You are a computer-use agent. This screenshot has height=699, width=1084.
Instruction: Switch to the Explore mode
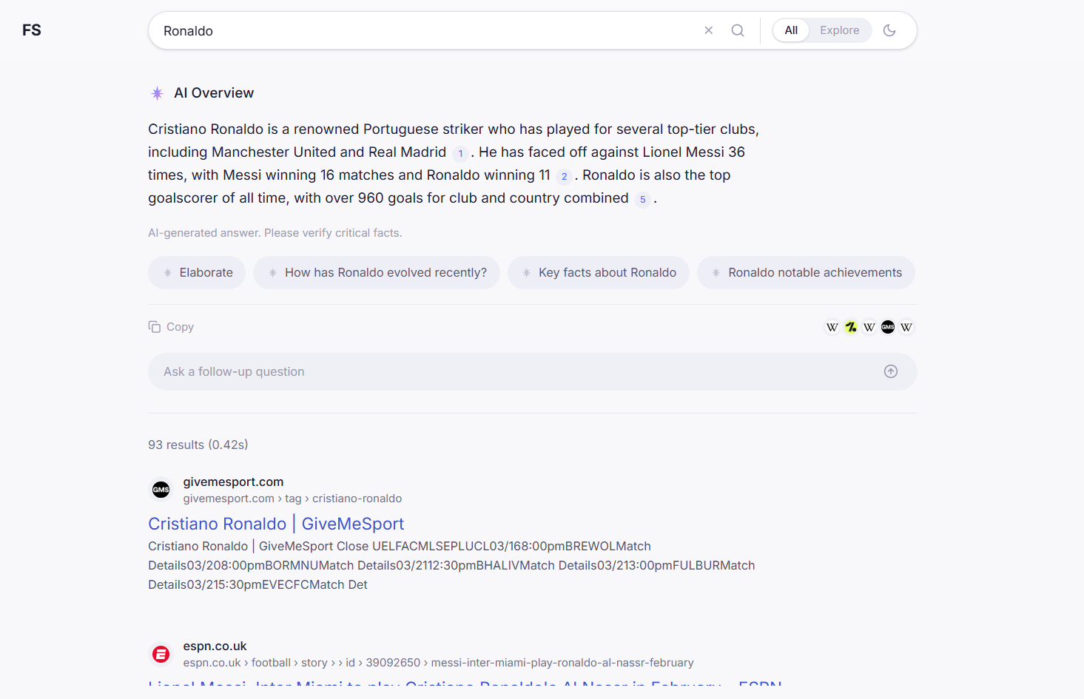839,30
